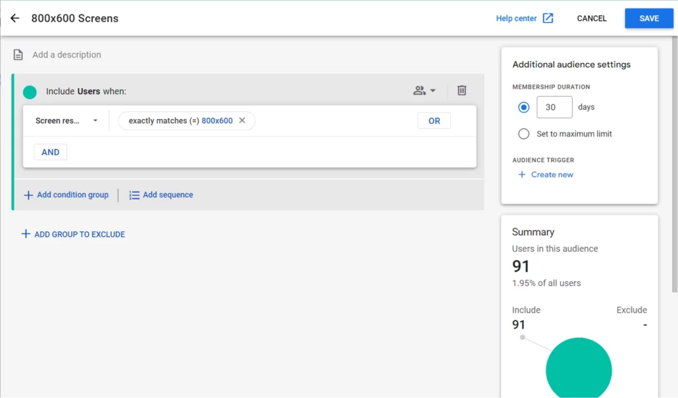Screen dimensions: 678x398
Task: Remove the 800x600 filter with X icon
Action: [x=242, y=121]
